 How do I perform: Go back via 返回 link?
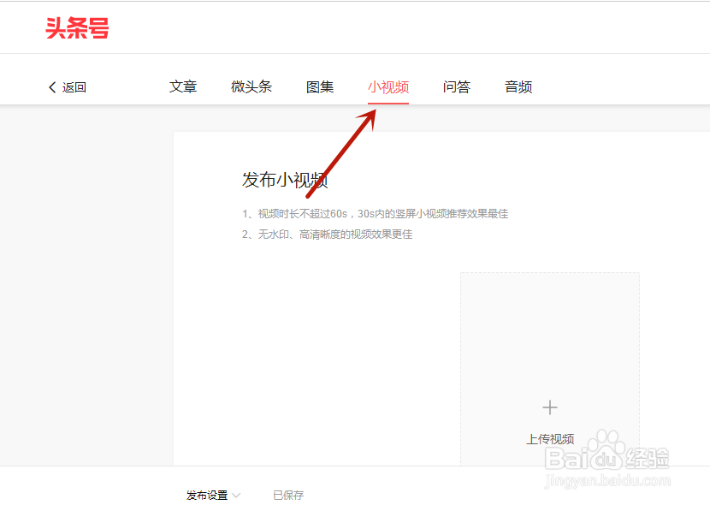click(74, 87)
